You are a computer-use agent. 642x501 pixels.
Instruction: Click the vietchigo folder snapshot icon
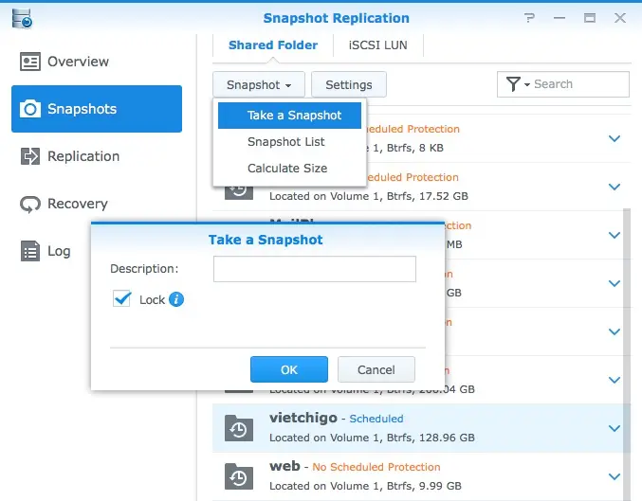pyautogui.click(x=239, y=428)
